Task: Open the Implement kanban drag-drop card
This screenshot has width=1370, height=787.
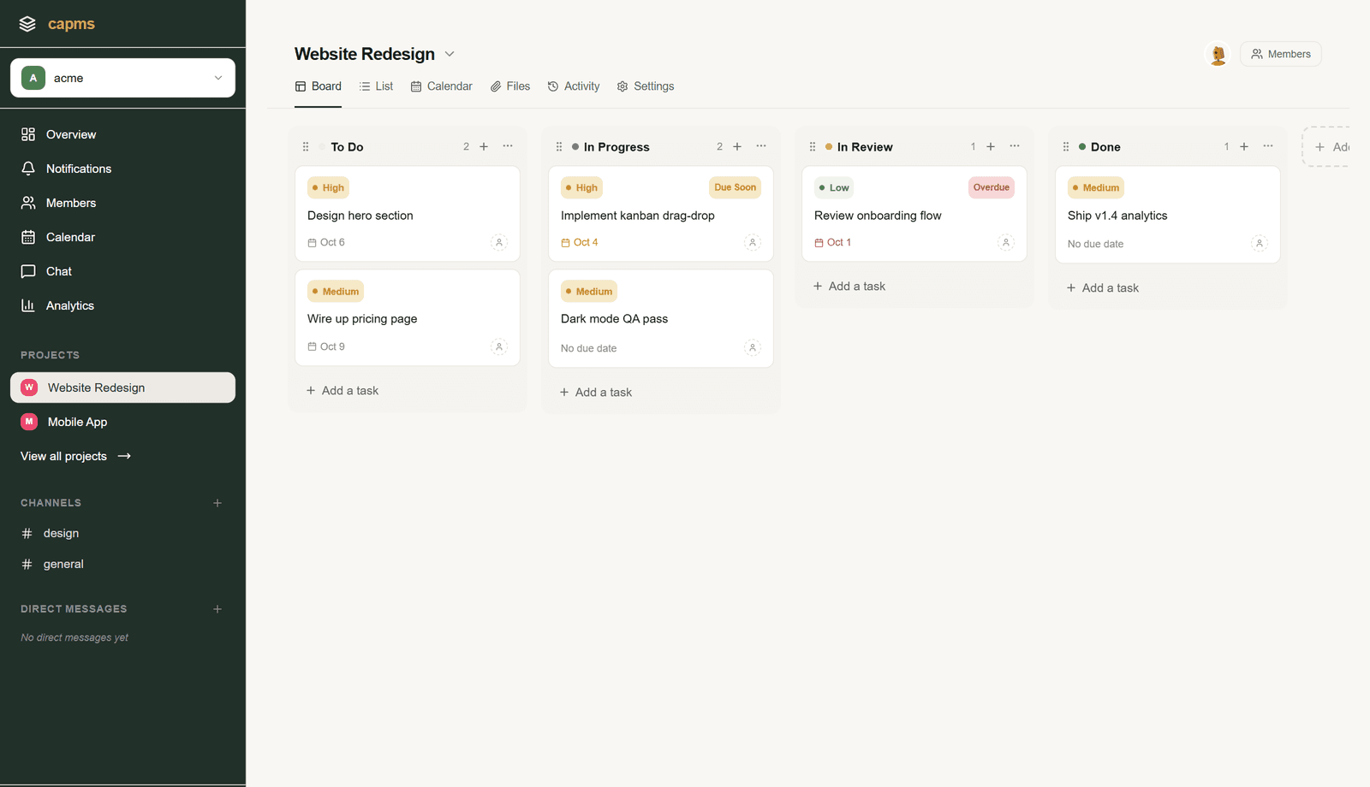Action: [x=661, y=214]
